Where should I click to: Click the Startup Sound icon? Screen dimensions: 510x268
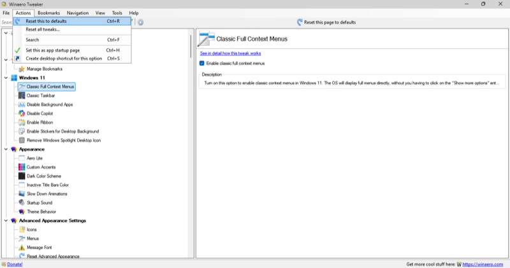[22, 202]
